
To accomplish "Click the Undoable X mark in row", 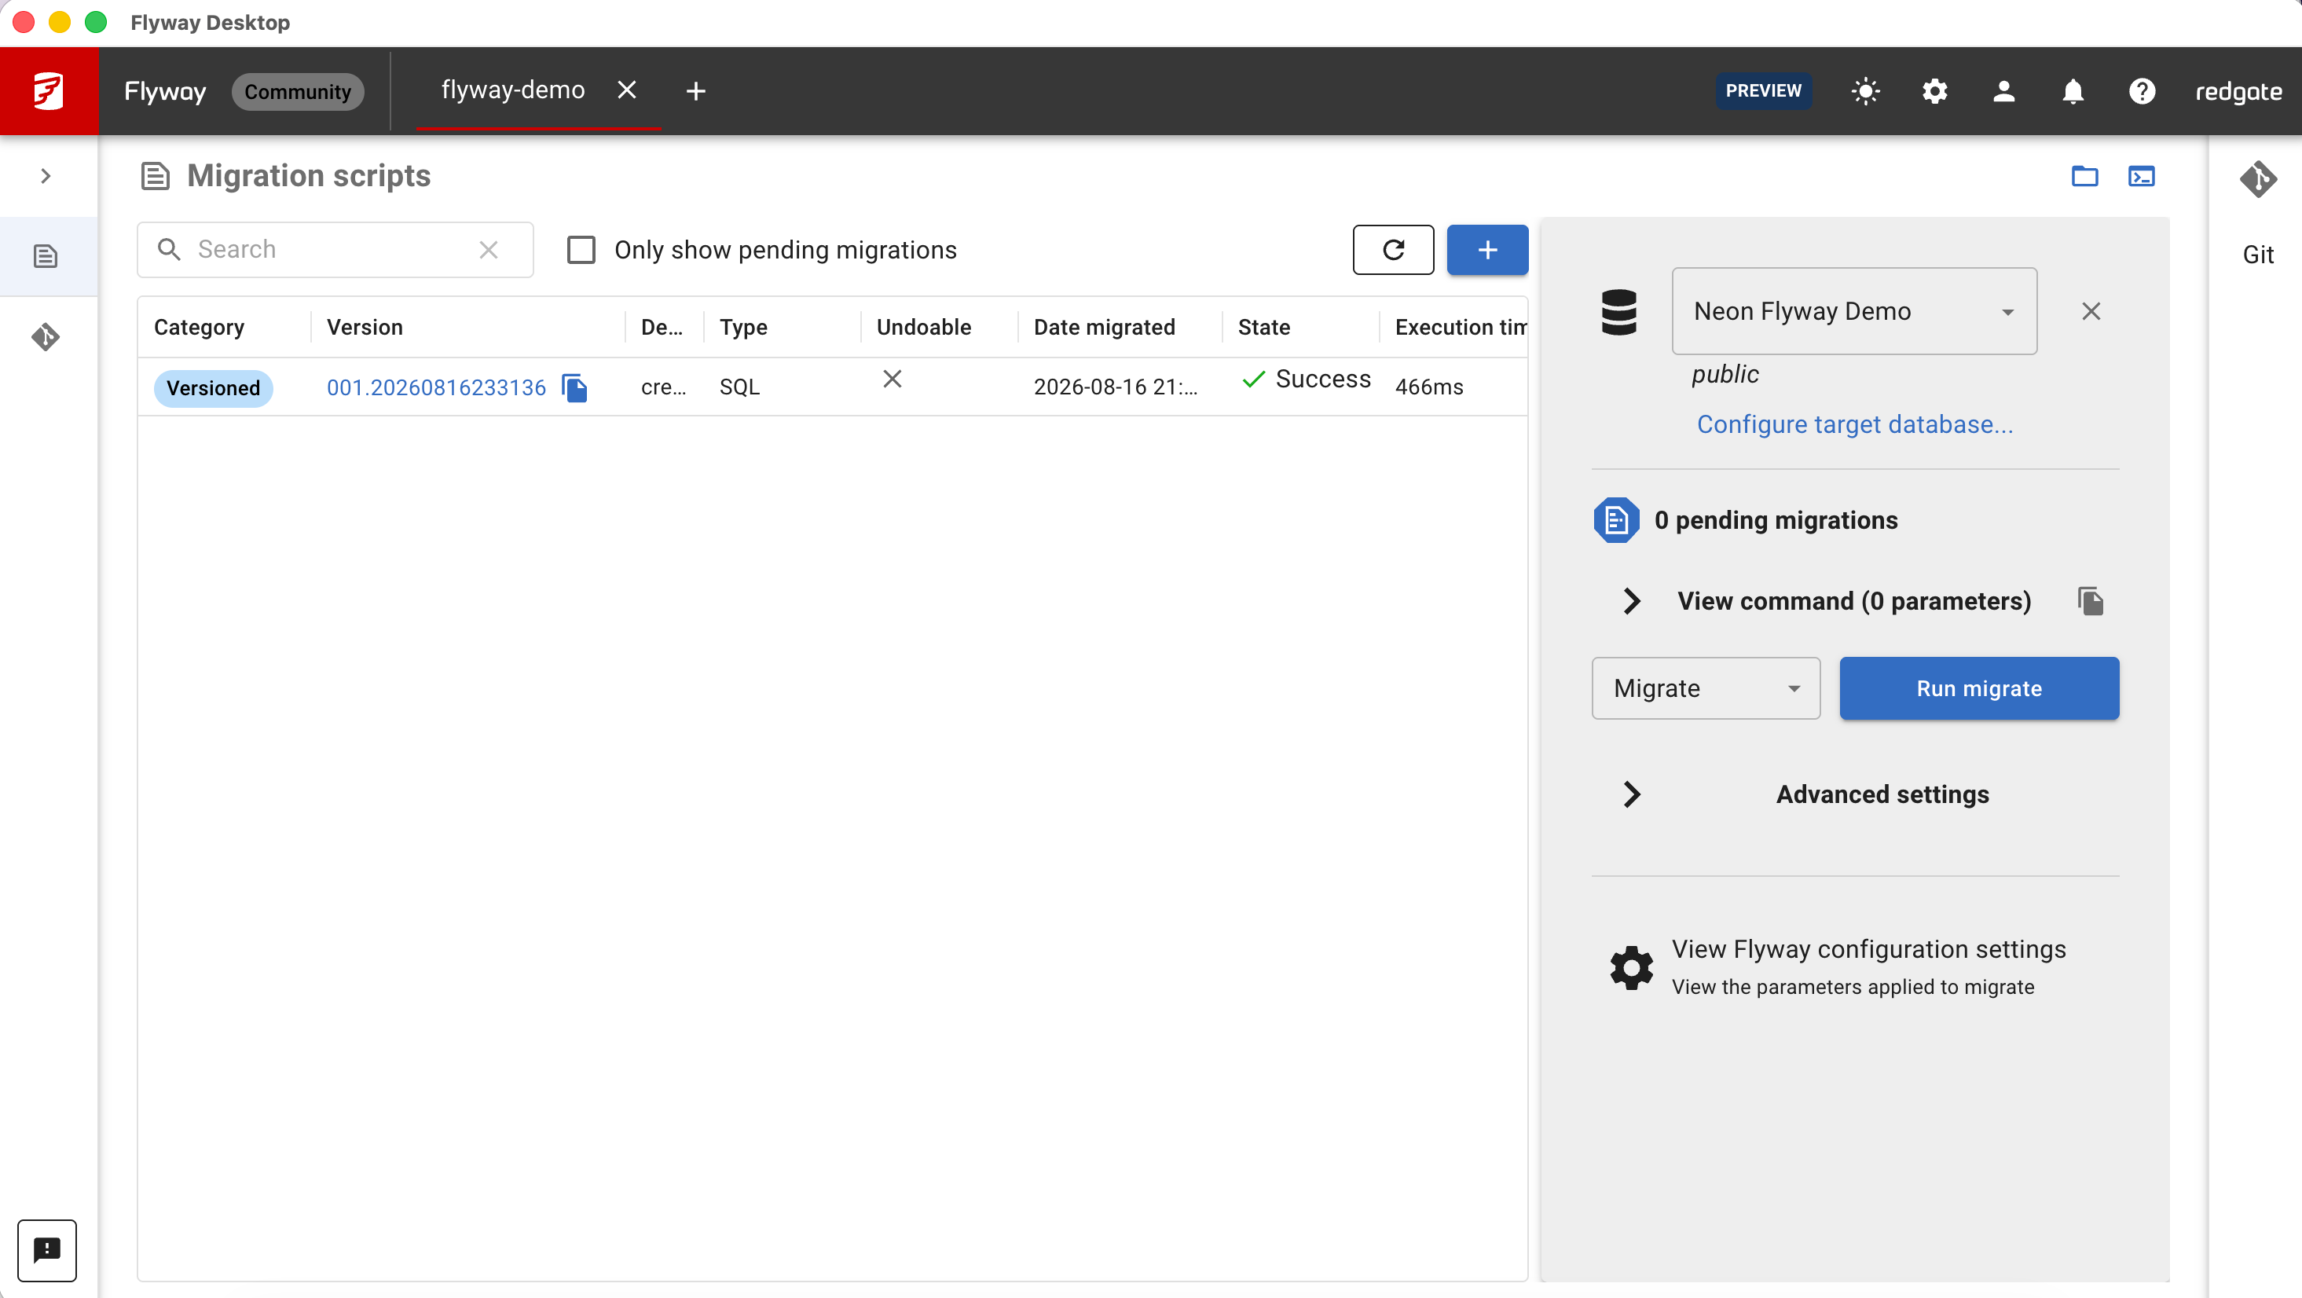I will [892, 379].
